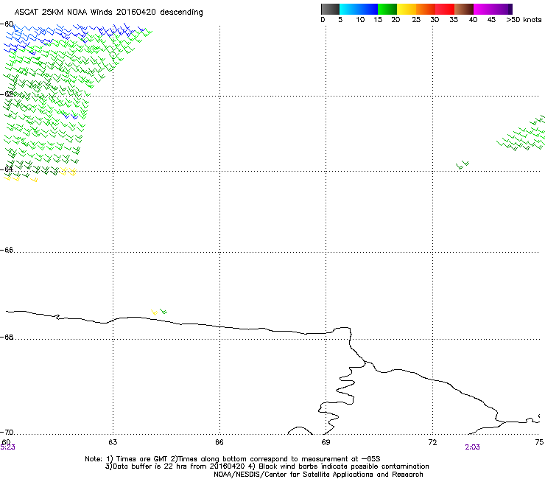The width and height of the screenshot is (545, 479).
Task: Click the 63 longitude axis label
Action: 113,442
